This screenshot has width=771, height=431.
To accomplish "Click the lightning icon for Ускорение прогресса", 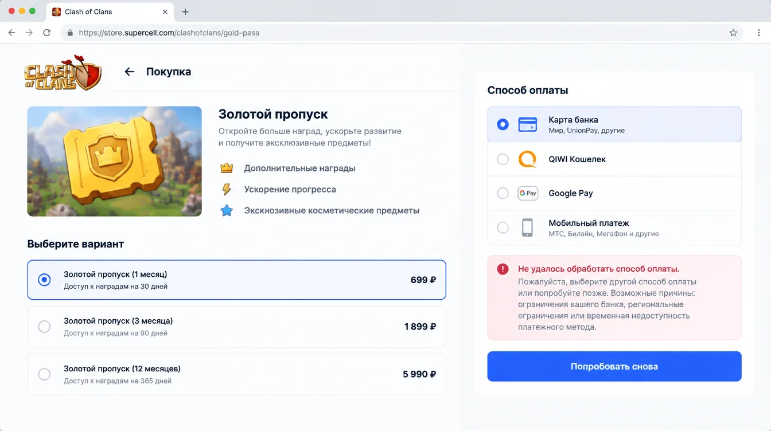I will coord(227,190).
